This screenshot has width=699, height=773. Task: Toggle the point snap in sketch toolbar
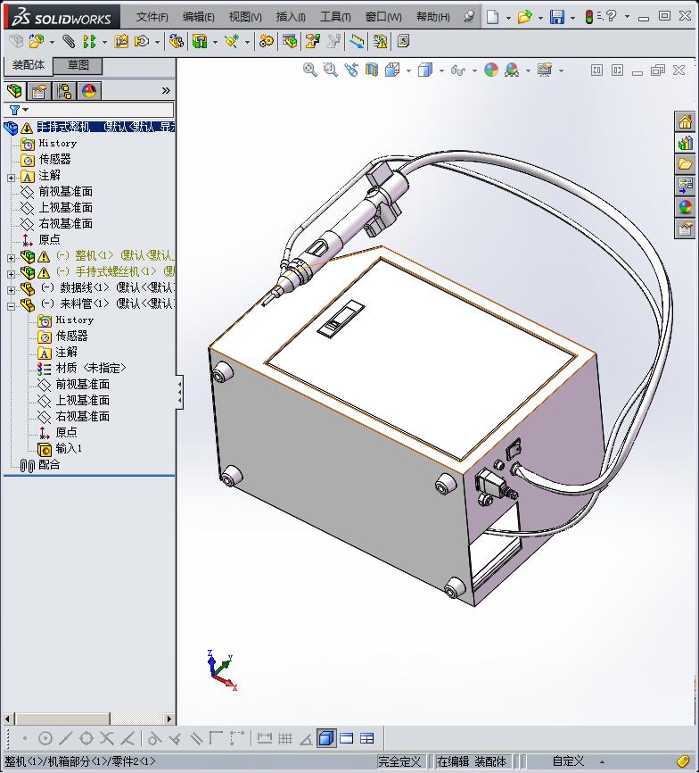(x=25, y=738)
